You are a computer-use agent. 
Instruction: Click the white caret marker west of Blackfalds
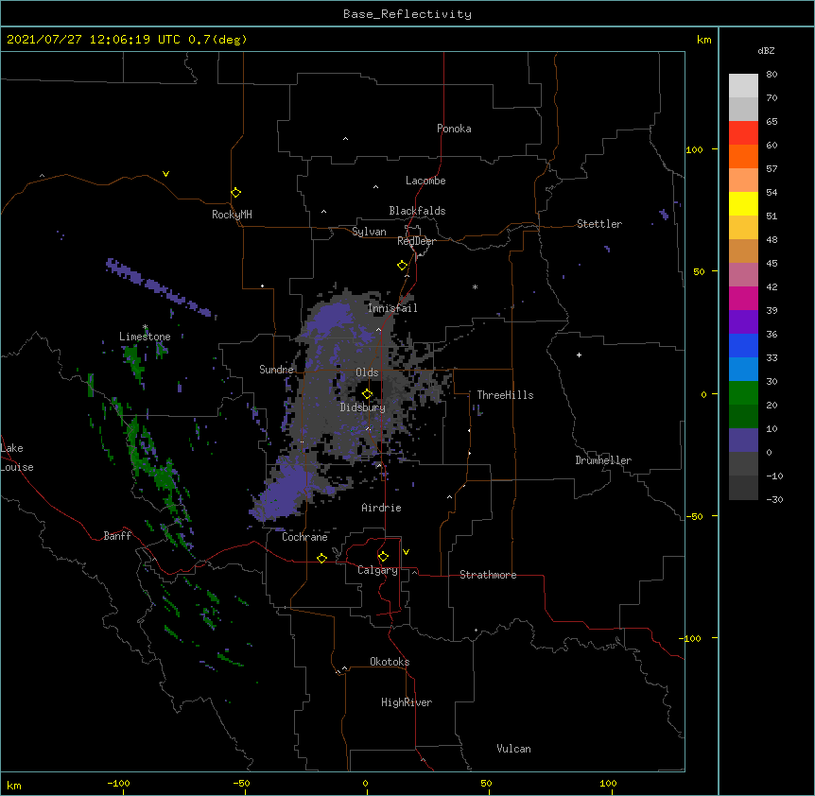click(323, 212)
